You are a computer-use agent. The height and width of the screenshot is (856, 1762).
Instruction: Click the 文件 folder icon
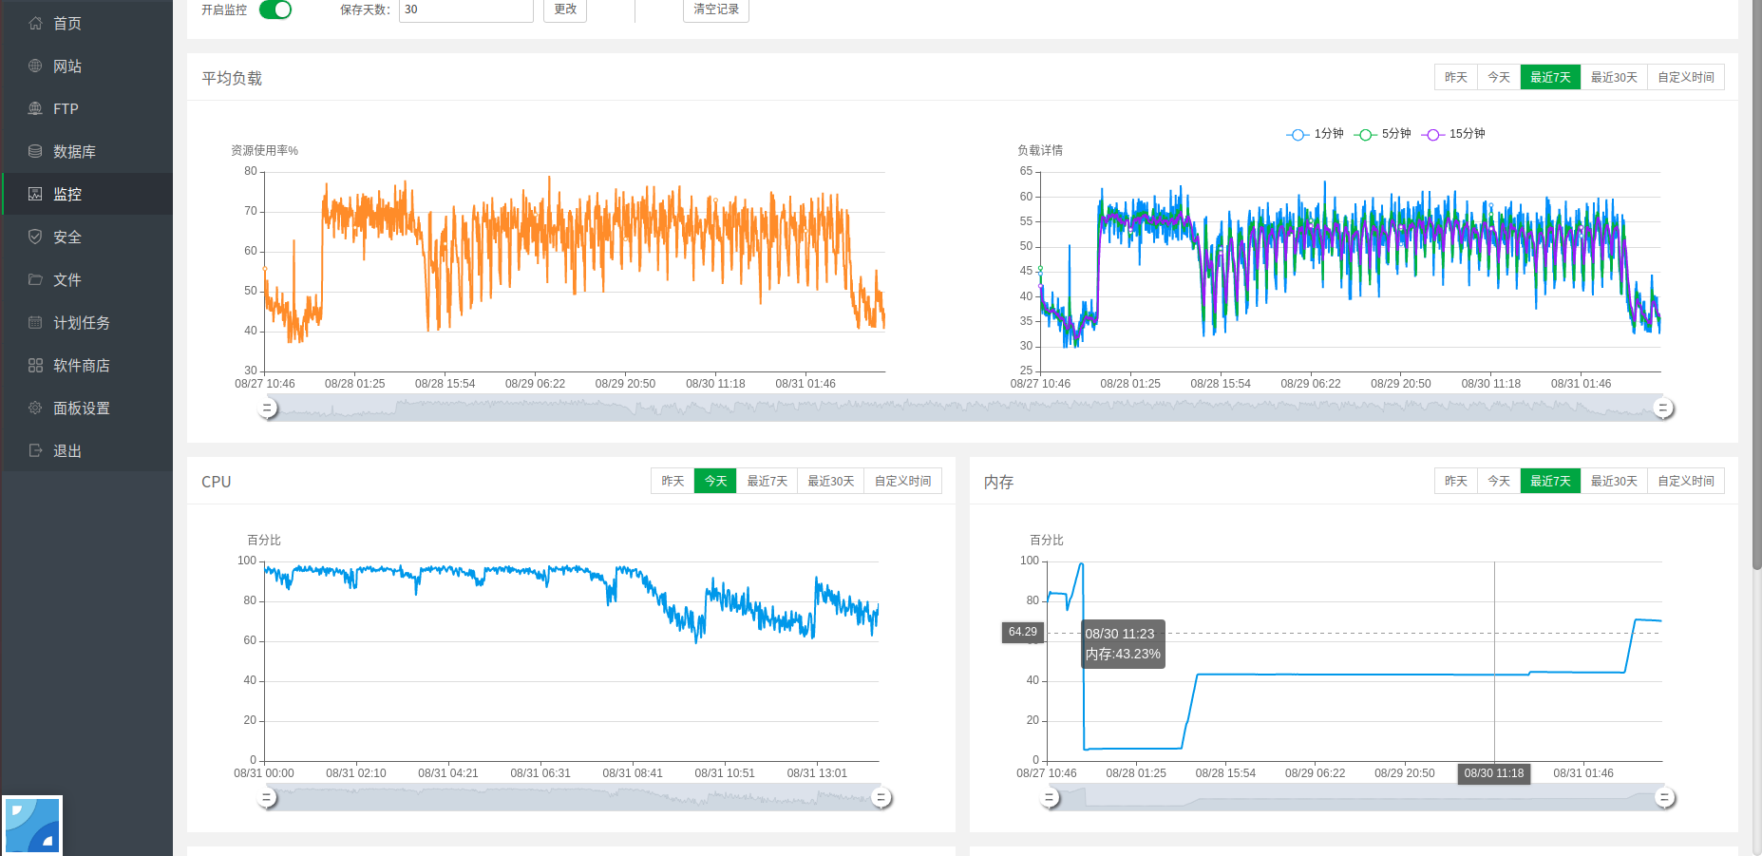[x=35, y=279]
